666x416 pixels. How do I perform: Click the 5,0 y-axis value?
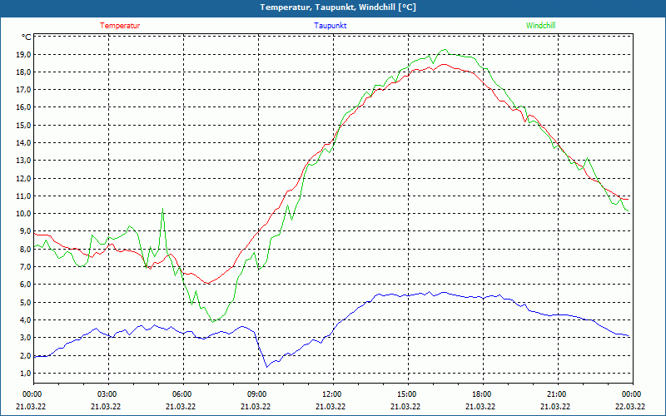(x=25, y=302)
